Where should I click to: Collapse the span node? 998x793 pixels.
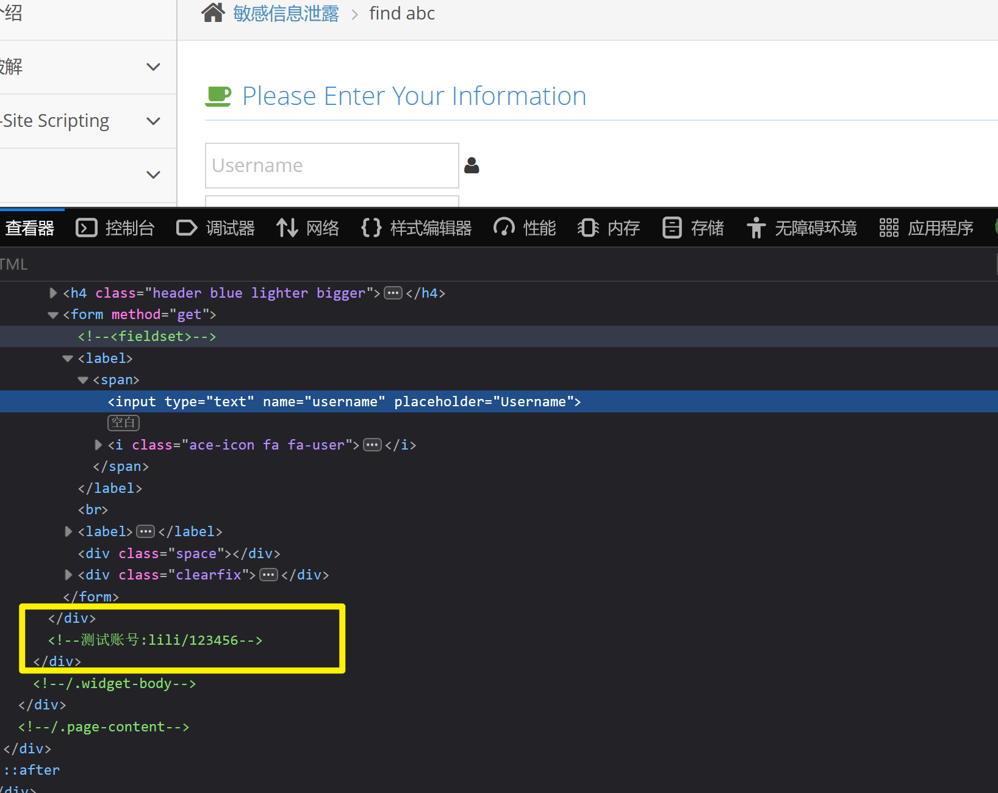(83, 380)
